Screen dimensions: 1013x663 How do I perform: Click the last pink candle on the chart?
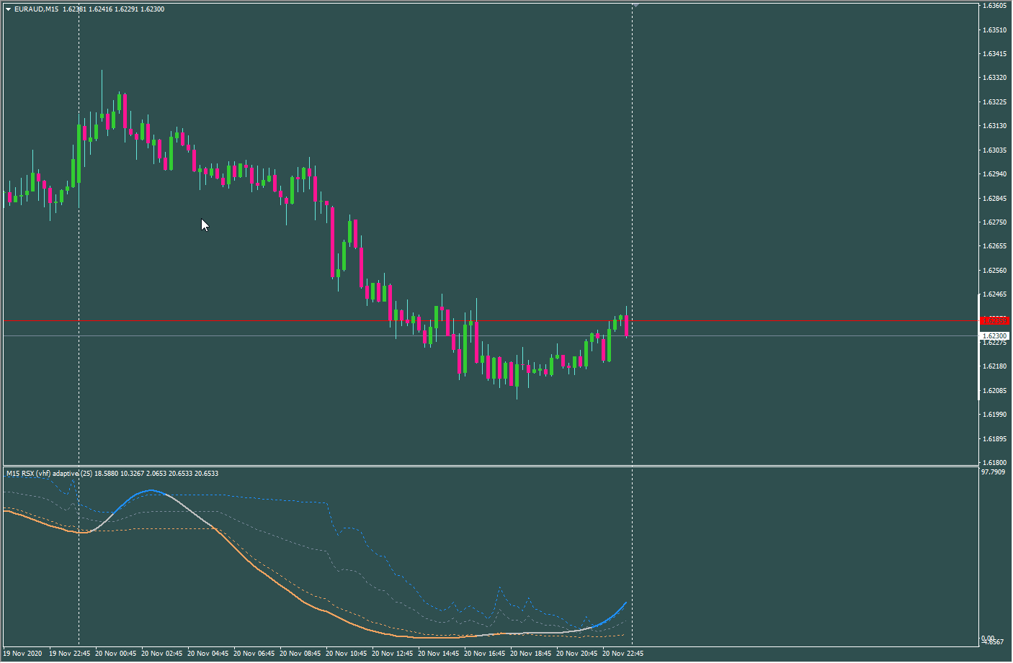click(x=627, y=325)
